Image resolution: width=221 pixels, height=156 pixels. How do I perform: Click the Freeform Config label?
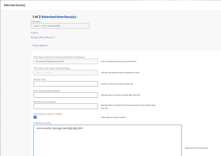pyautogui.click(x=42, y=123)
